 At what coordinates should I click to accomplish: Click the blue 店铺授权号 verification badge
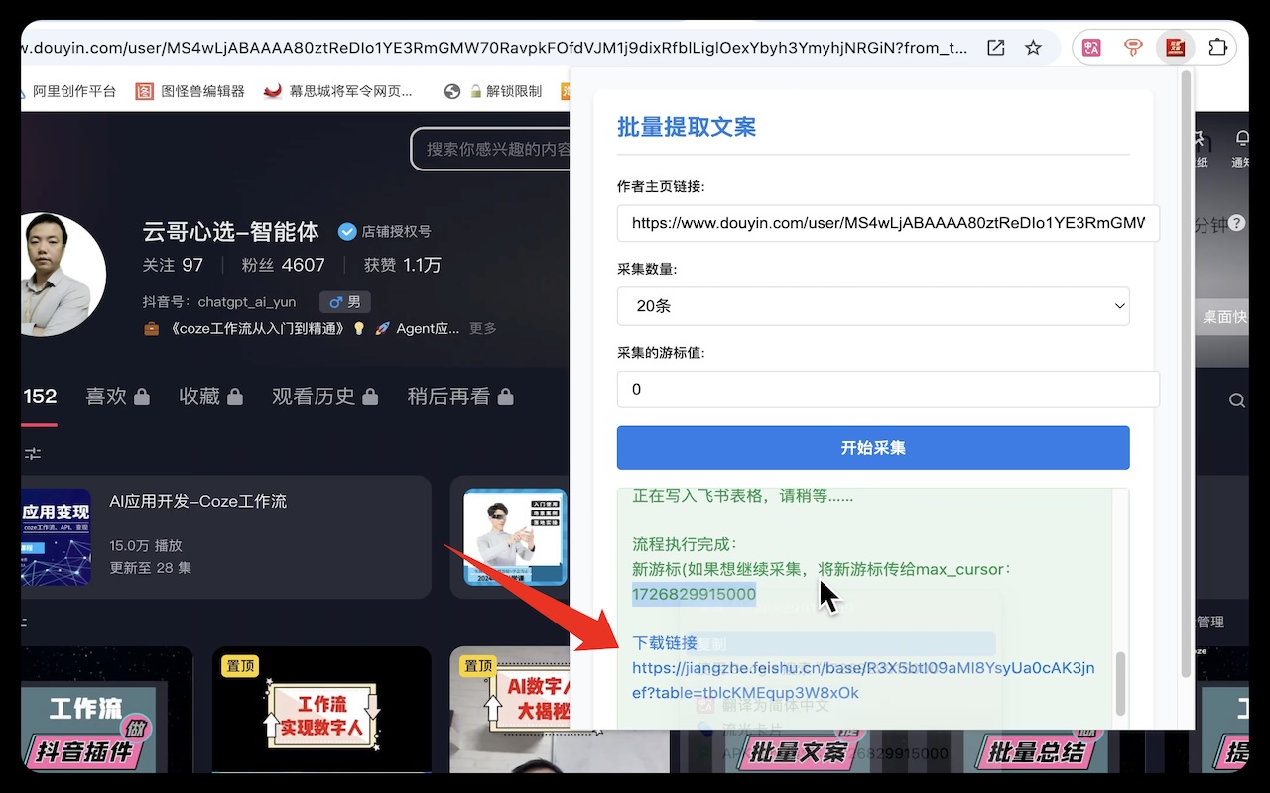tap(347, 231)
